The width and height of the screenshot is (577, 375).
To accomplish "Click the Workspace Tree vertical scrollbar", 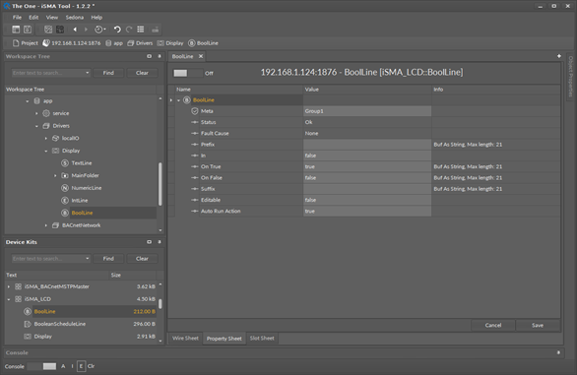I will pyautogui.click(x=160, y=184).
